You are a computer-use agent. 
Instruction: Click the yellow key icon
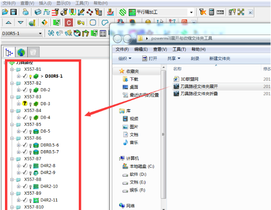click(81, 22)
